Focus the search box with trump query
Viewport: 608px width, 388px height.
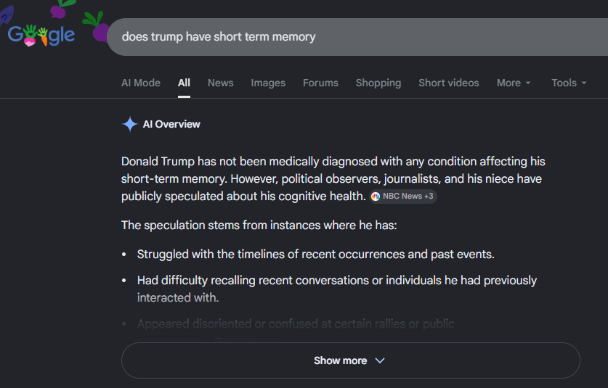(x=357, y=37)
